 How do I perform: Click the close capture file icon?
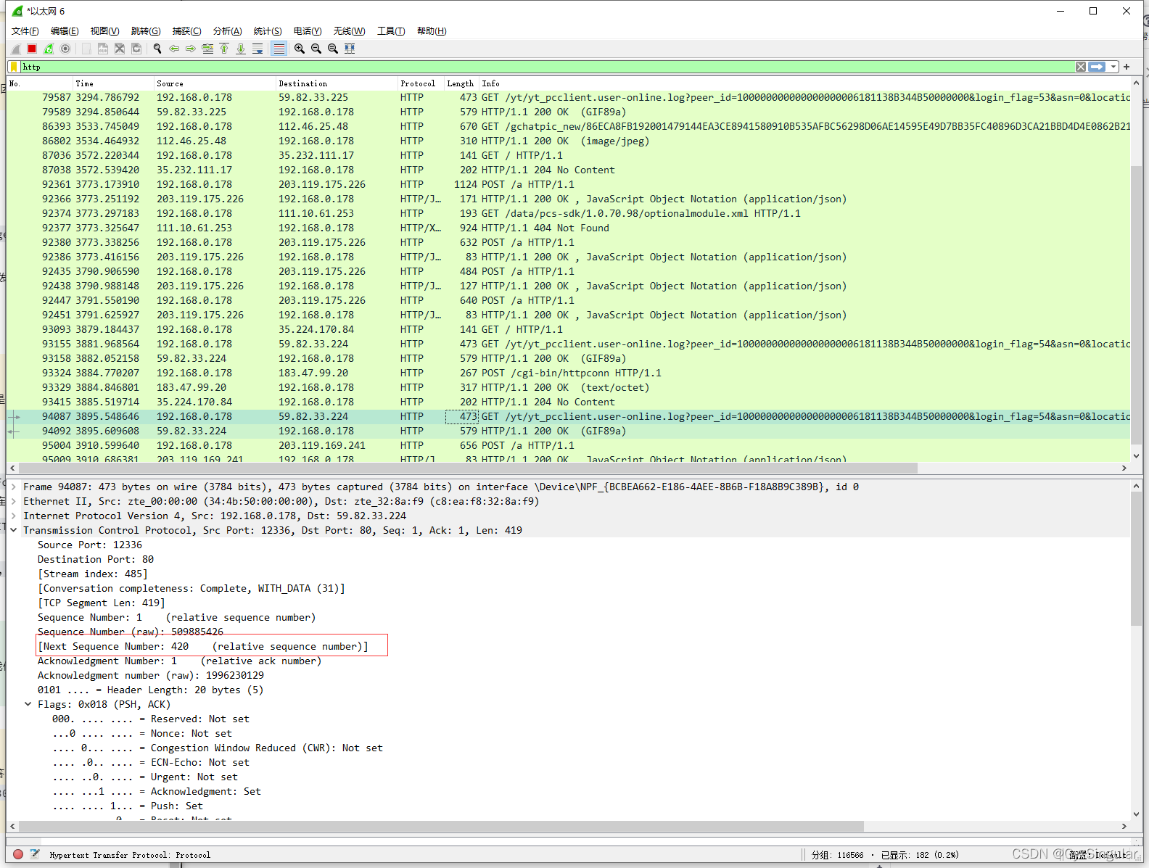(x=120, y=49)
